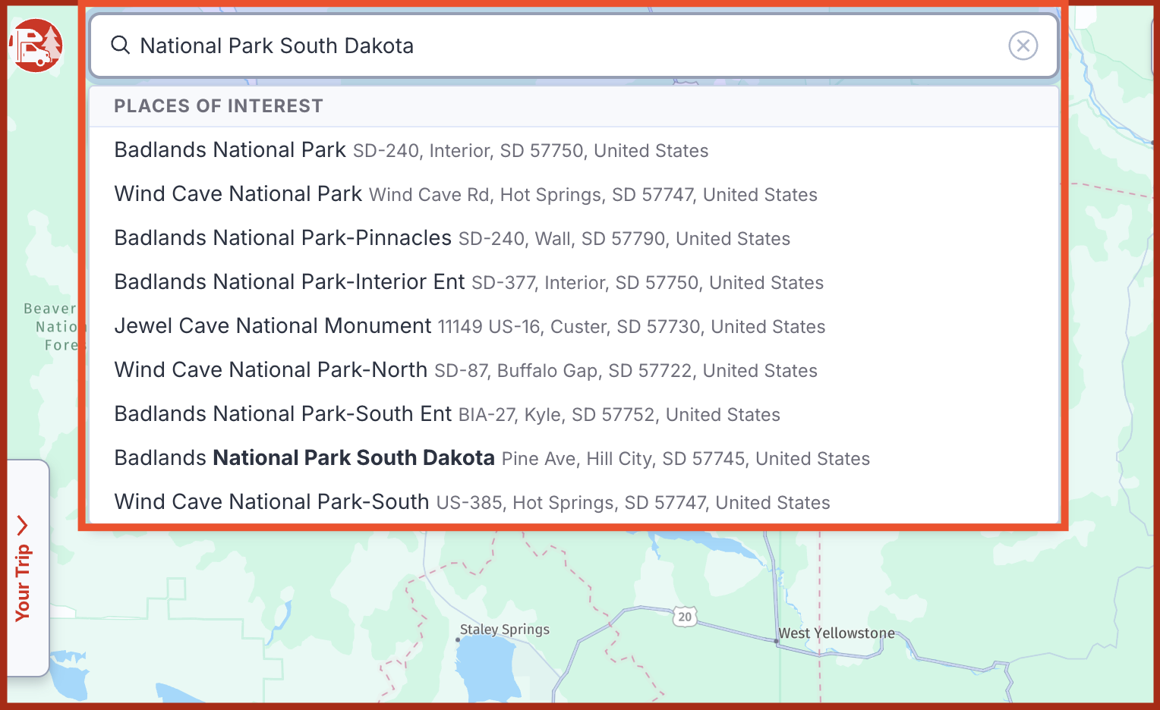This screenshot has height=710, width=1160.
Task: Click the Staley Springs map label
Action: (504, 629)
